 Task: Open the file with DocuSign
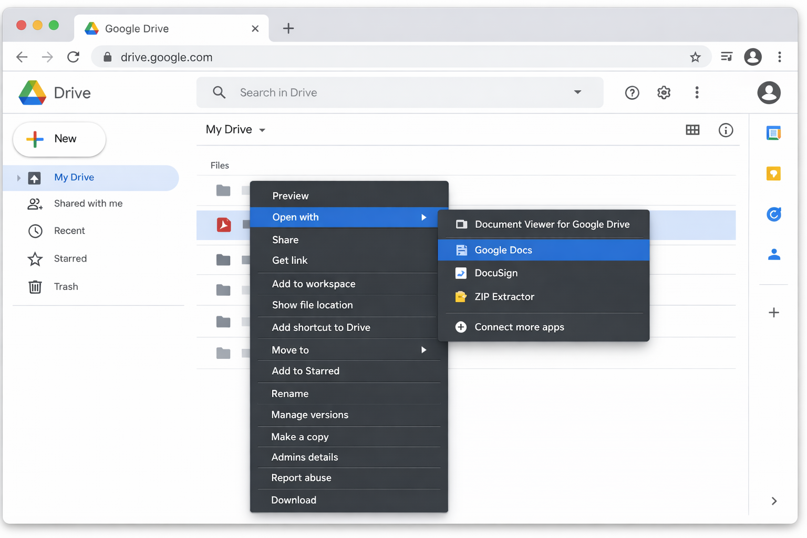[x=544, y=273]
